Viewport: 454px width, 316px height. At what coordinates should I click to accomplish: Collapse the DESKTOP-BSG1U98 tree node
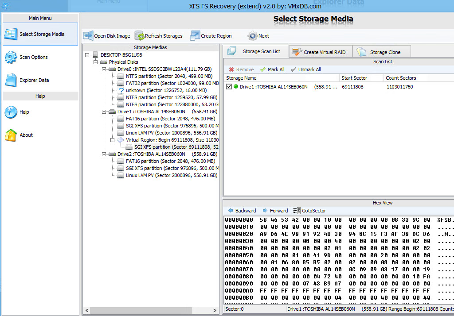pyautogui.click(x=87, y=55)
